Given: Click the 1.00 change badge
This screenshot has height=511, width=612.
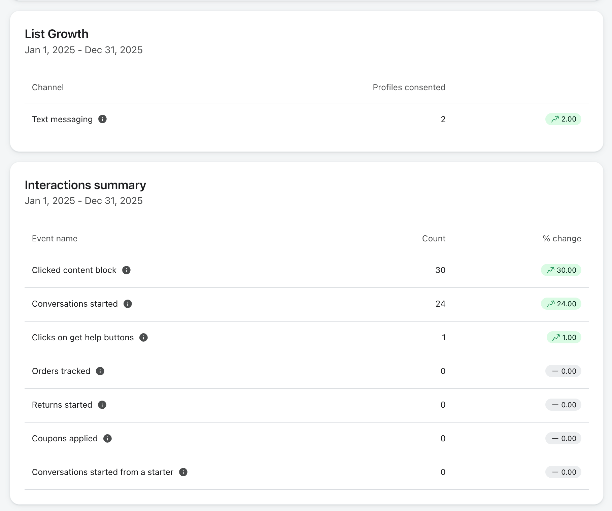Looking at the screenshot, I should point(564,338).
